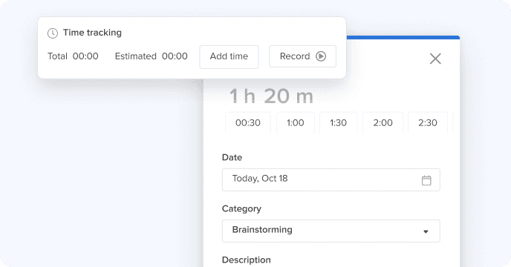Click the Time tracking heading

click(x=92, y=33)
